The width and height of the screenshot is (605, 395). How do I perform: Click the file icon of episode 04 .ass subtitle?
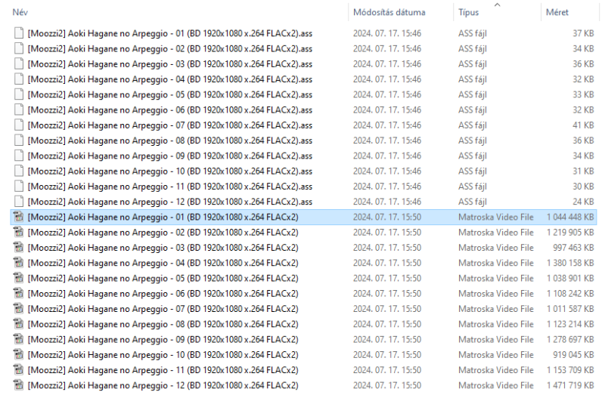click(x=18, y=79)
